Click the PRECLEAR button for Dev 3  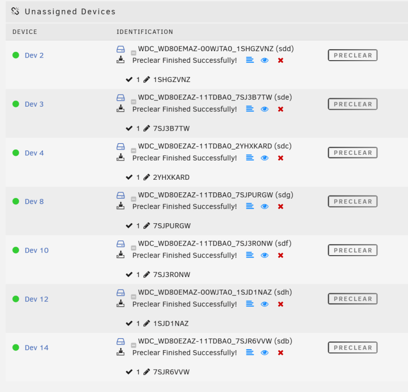click(353, 104)
